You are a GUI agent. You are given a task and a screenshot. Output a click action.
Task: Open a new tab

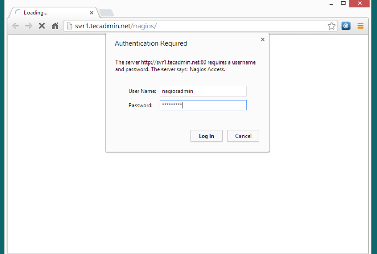tap(106, 13)
